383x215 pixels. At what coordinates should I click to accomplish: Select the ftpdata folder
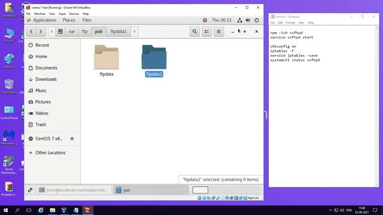point(107,60)
